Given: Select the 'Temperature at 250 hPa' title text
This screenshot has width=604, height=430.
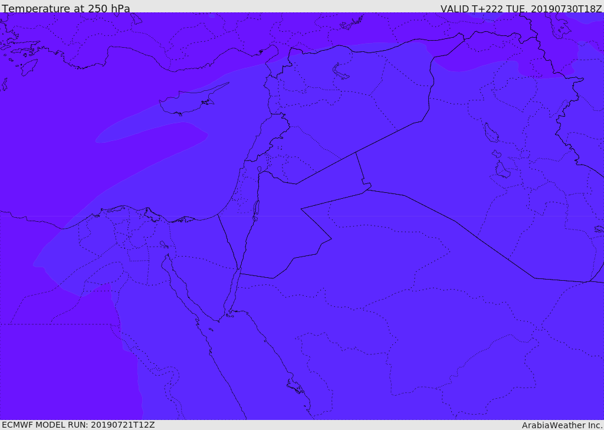Looking at the screenshot, I should (66, 8).
